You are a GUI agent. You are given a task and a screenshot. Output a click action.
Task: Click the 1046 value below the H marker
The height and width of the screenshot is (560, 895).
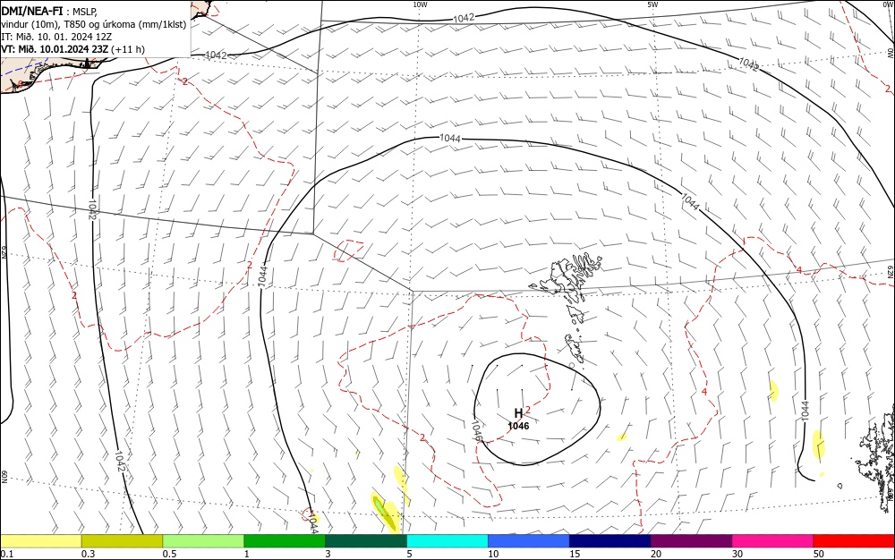point(518,426)
